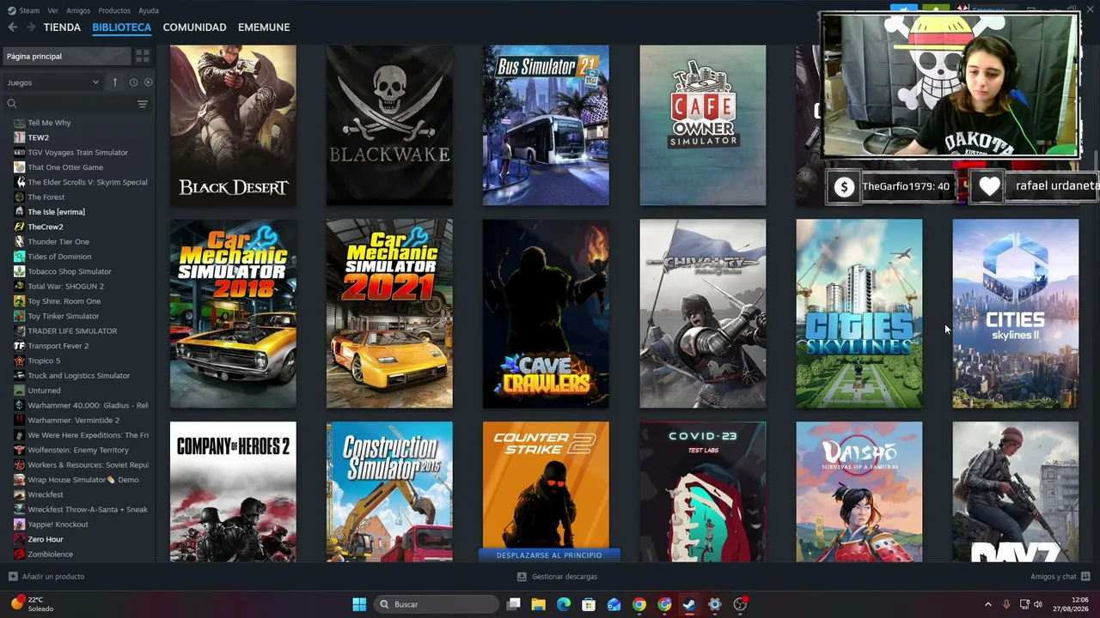Open the EMEMUNE profile tab
1100x618 pixels.
[264, 27]
